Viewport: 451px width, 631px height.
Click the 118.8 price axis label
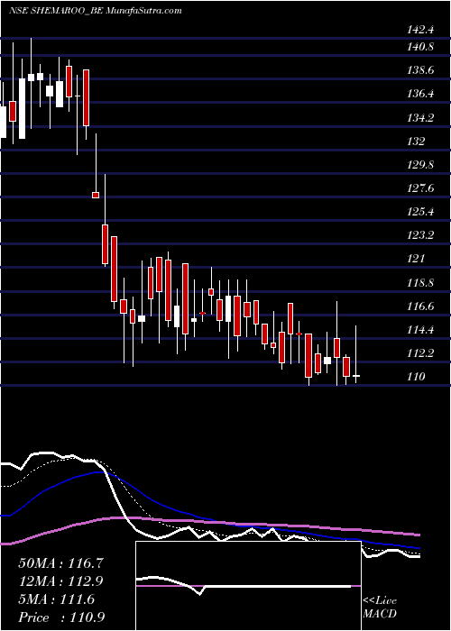pos(420,282)
